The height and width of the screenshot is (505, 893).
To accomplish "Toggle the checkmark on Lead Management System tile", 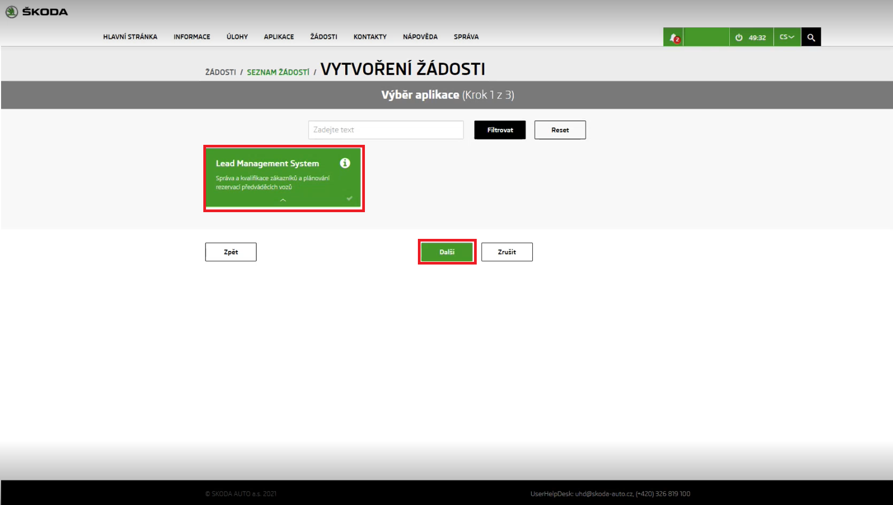I will point(349,198).
